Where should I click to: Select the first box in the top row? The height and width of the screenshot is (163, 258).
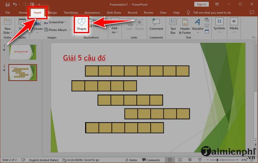click(92, 71)
